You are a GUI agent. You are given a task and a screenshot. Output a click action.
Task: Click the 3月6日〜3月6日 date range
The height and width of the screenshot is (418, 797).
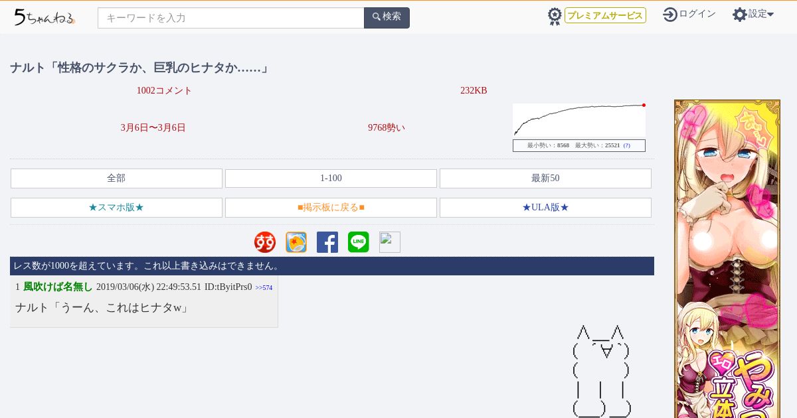[x=153, y=128]
